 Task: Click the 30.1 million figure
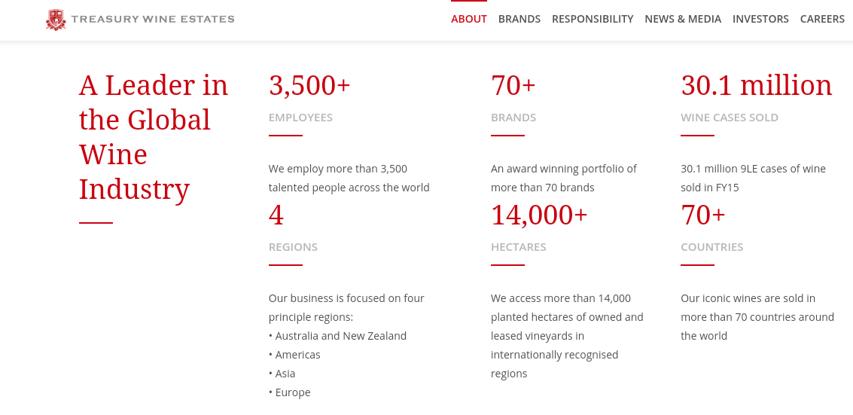(x=756, y=85)
